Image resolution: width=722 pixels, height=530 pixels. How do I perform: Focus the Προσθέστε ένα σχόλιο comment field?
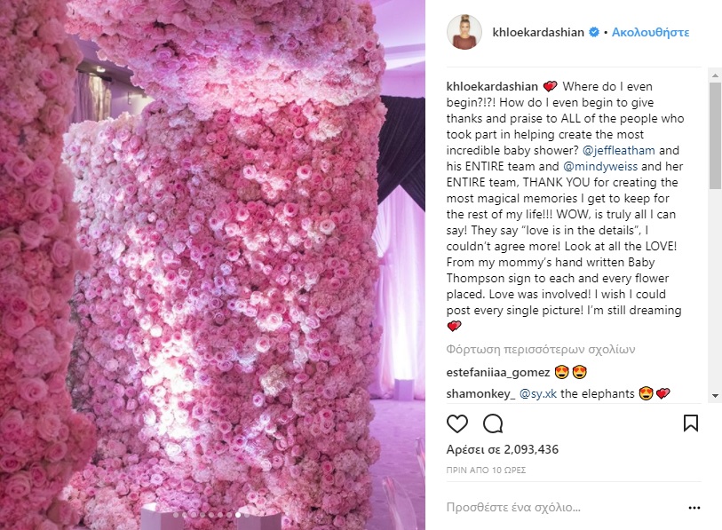564,508
